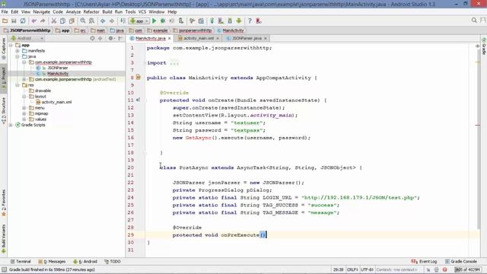Image resolution: width=487 pixels, height=274 pixels.
Task: Click the Find magnifier icon
Action: (83, 21)
